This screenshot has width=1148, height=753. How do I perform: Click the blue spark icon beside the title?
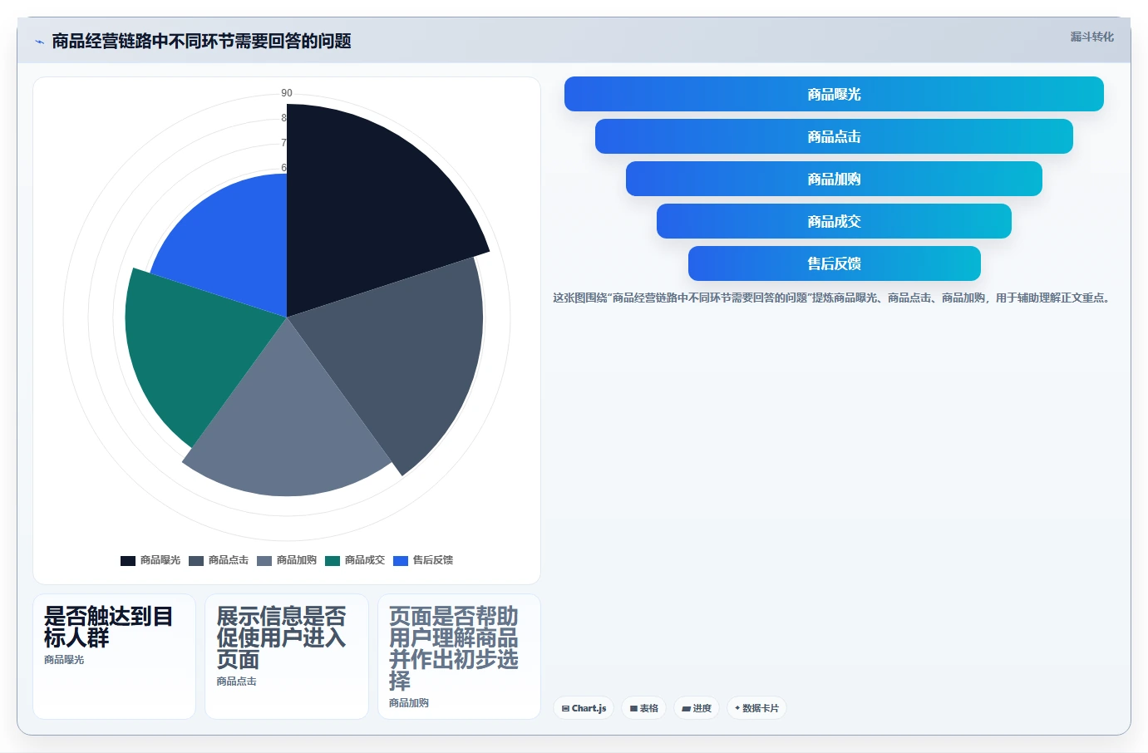(x=39, y=42)
